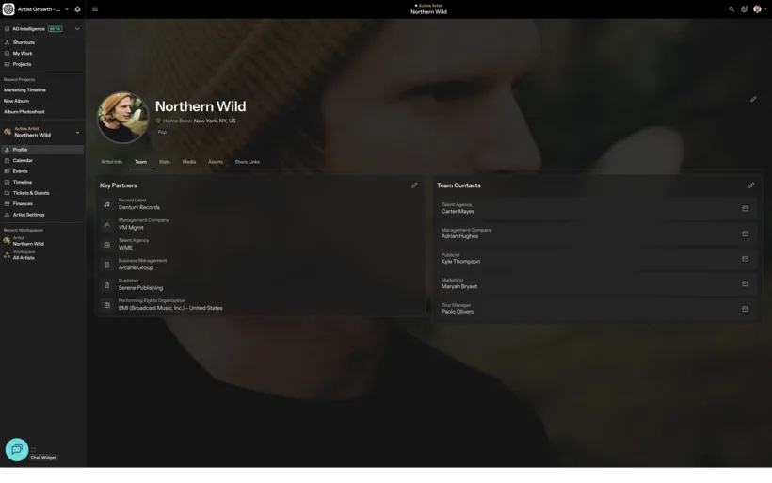Switch to the Stats tab
Viewport: 772px width, 483px height.
pyautogui.click(x=165, y=162)
